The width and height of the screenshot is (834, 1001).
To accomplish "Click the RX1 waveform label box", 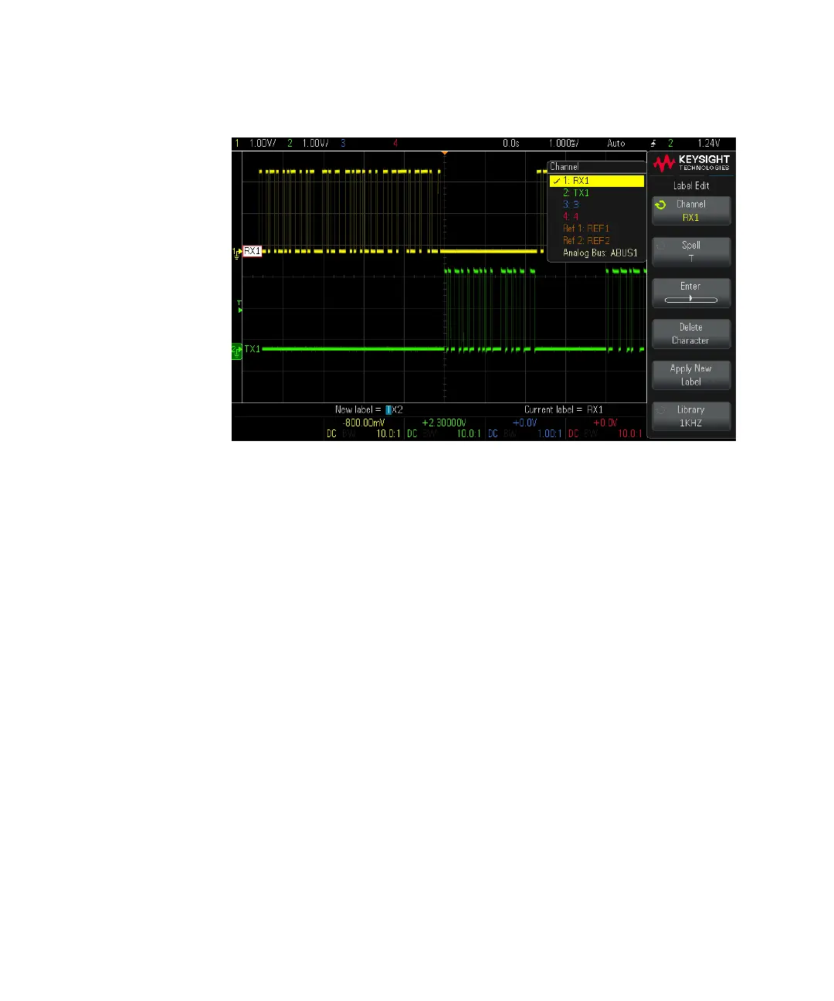I will (x=253, y=251).
